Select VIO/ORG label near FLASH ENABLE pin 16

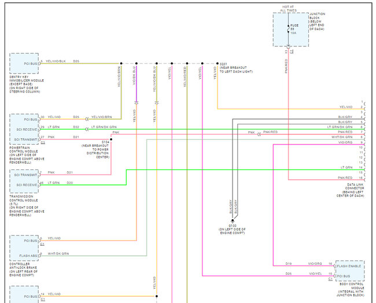(x=315, y=264)
